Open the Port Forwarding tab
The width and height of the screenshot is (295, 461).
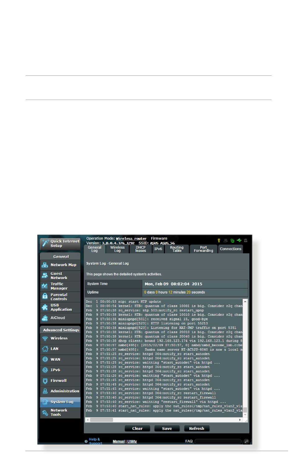tap(203, 249)
